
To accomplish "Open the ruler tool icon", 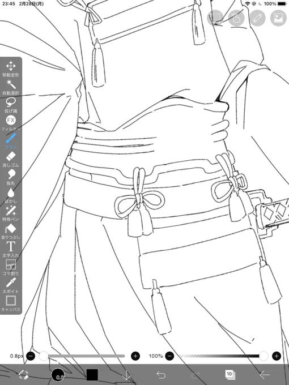I will (x=257, y=18).
